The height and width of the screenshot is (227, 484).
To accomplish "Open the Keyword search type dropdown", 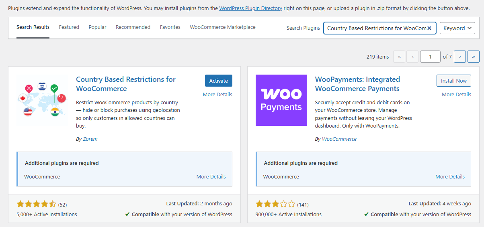I will 457,28.
